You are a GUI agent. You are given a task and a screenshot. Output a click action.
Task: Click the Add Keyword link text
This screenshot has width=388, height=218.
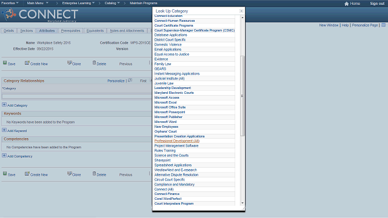(x=17, y=131)
